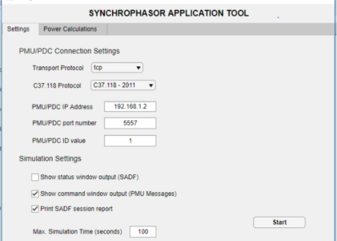Click the PMU/PDC Connection Settings heading
Image resolution: width=337 pixels, height=241 pixels.
point(69,51)
